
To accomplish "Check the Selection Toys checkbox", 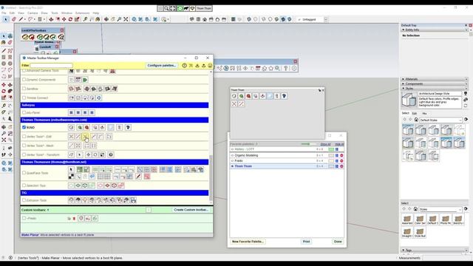I will click(x=24, y=185).
